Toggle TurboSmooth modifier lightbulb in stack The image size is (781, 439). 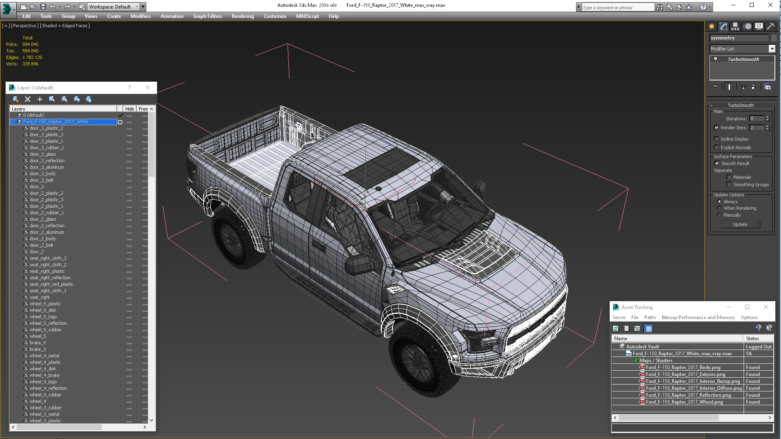point(716,59)
